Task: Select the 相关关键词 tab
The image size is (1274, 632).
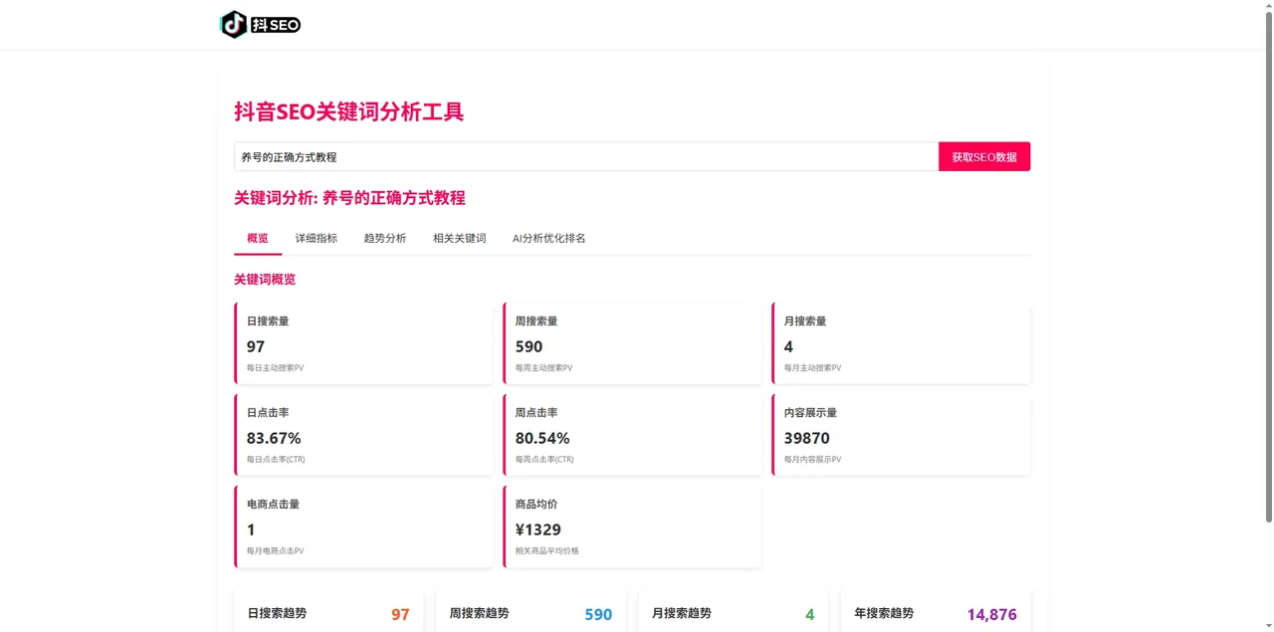Action: 460,239
